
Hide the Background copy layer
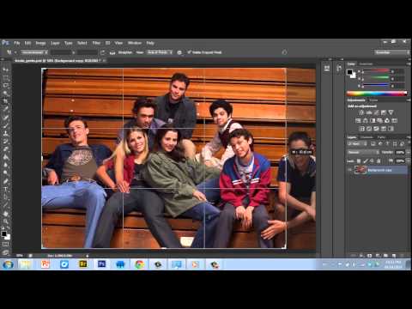350,170
